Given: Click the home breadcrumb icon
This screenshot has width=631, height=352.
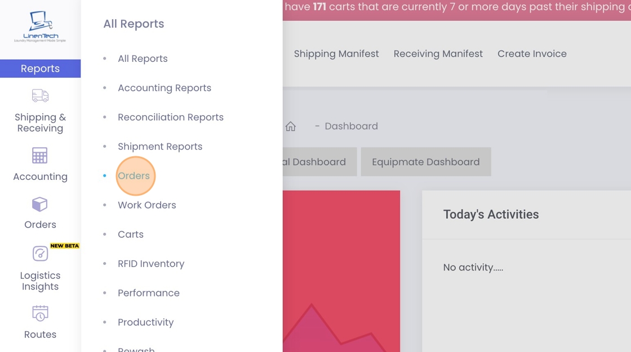Looking at the screenshot, I should click(291, 127).
